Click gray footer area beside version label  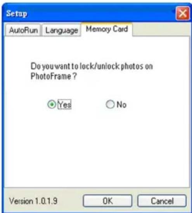point(70,201)
